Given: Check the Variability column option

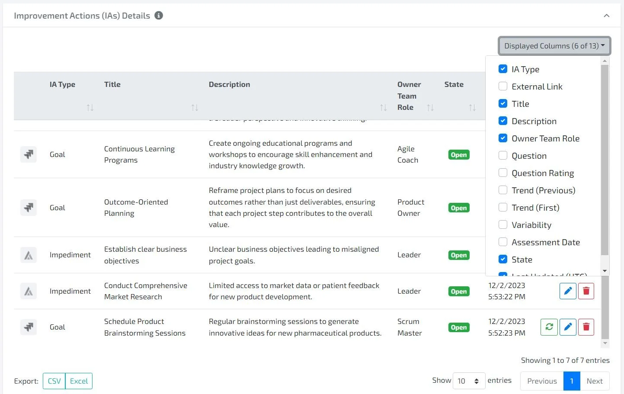Looking at the screenshot, I should [503, 224].
